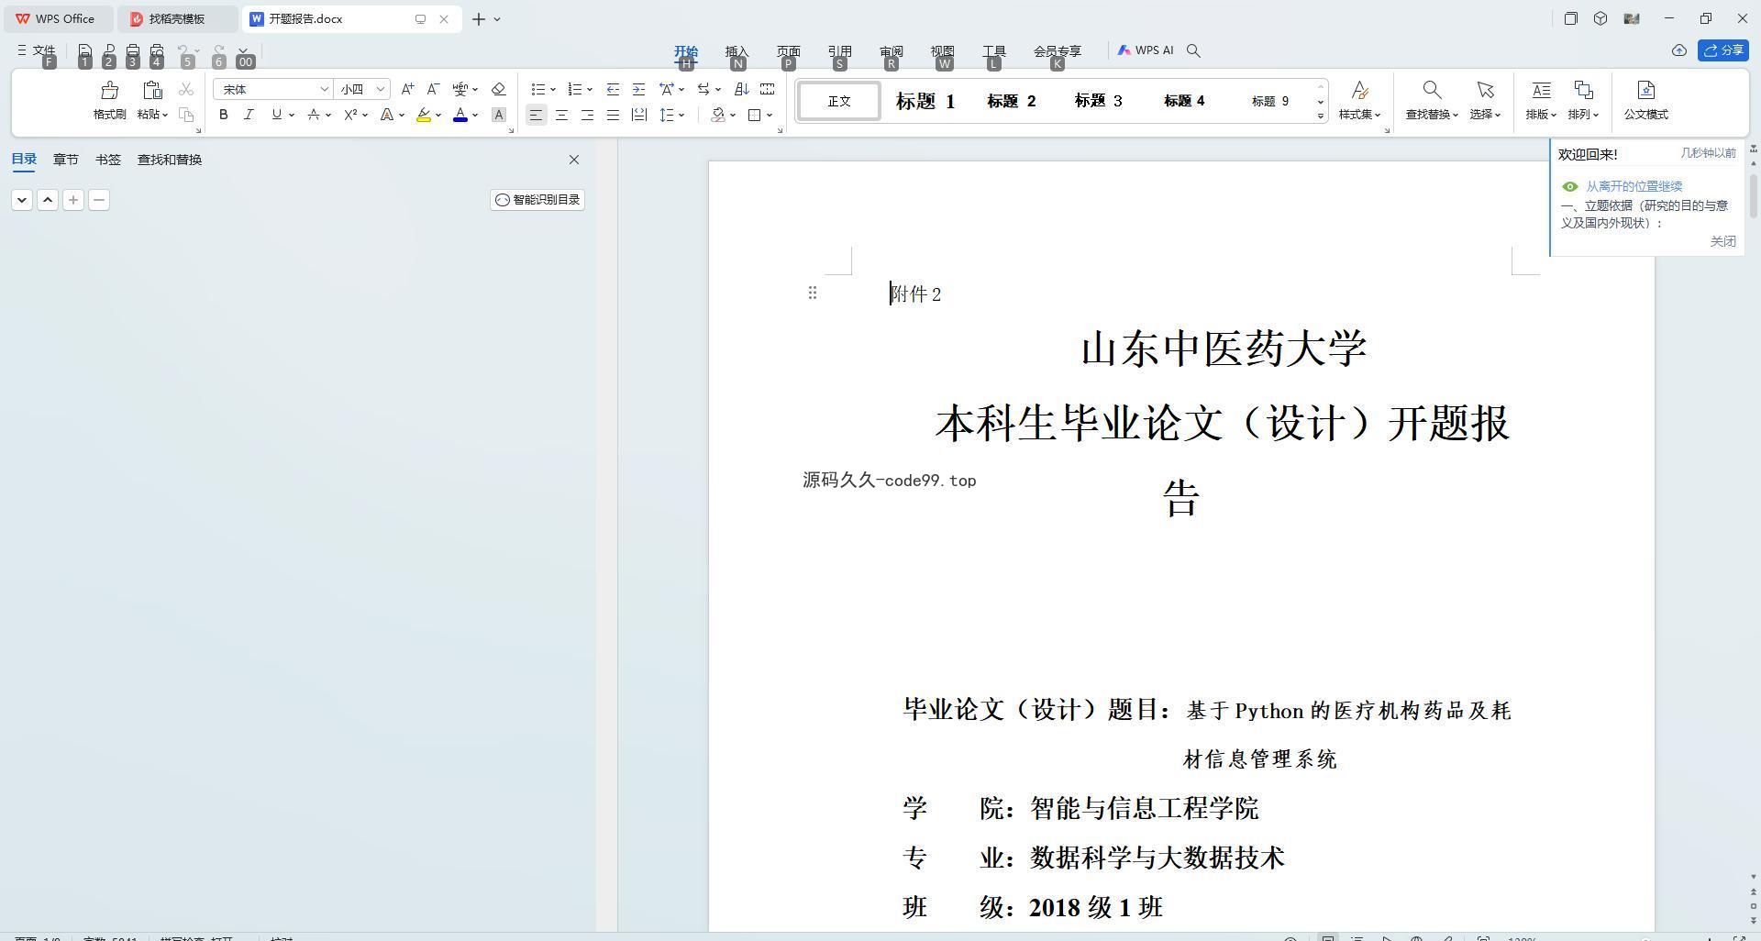Screen dimensions: 1761x941
Task: Toggle Superscript X² formatting
Action: pyautogui.click(x=350, y=115)
